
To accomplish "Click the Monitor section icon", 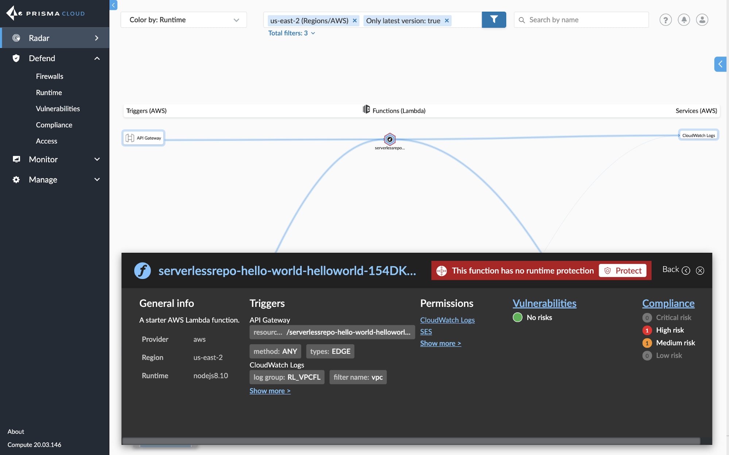I will coord(16,159).
